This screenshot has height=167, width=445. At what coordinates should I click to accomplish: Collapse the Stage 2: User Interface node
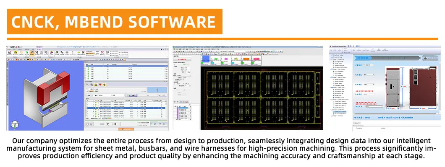tap(330, 69)
